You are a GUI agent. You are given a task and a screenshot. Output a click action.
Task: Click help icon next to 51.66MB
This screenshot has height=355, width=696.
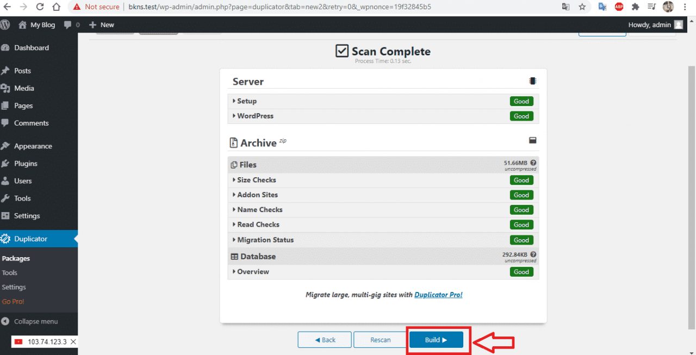point(533,163)
